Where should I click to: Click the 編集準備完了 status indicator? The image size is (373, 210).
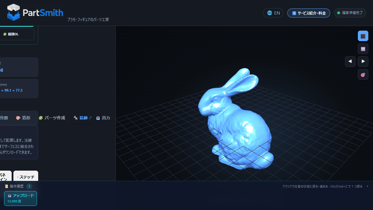(x=350, y=13)
